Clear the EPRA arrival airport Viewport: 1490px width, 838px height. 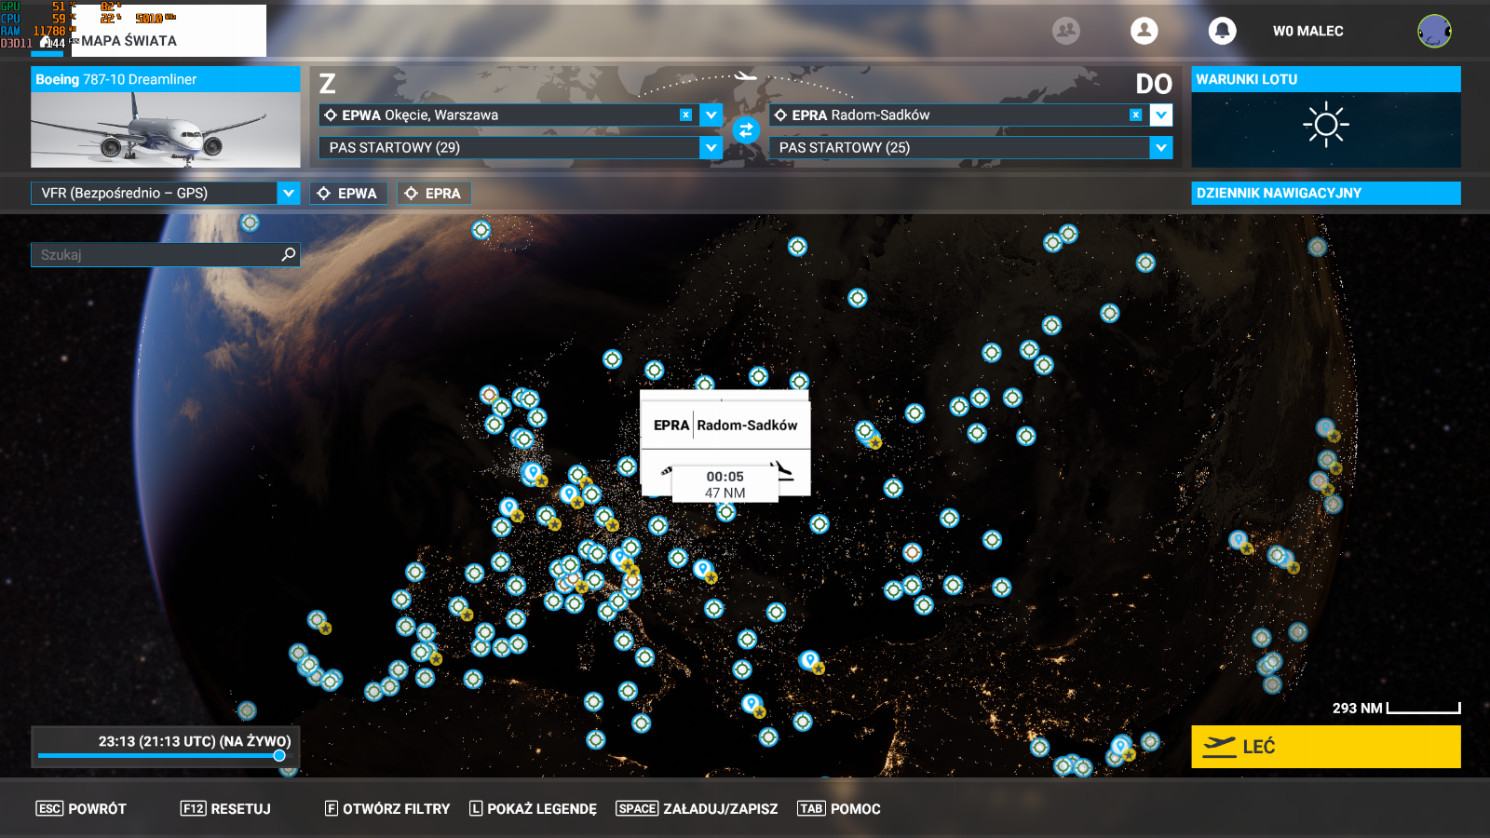pos(1135,115)
